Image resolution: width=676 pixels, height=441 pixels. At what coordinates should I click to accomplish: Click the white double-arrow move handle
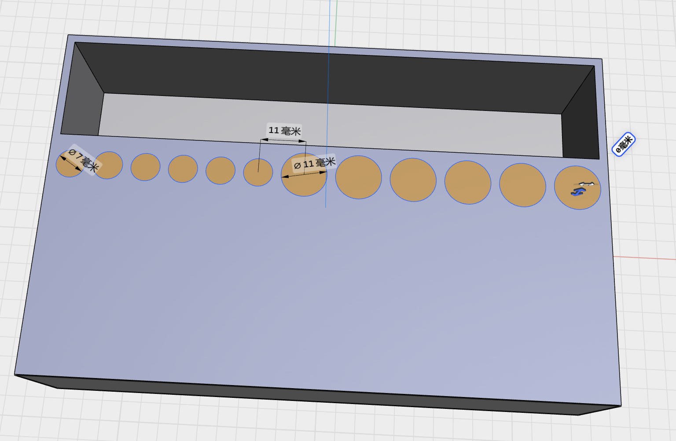pos(586,184)
